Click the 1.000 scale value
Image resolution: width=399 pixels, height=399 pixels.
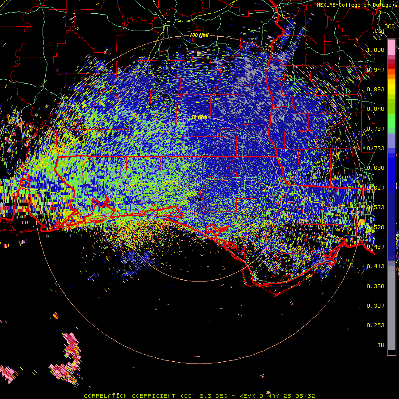(x=376, y=50)
